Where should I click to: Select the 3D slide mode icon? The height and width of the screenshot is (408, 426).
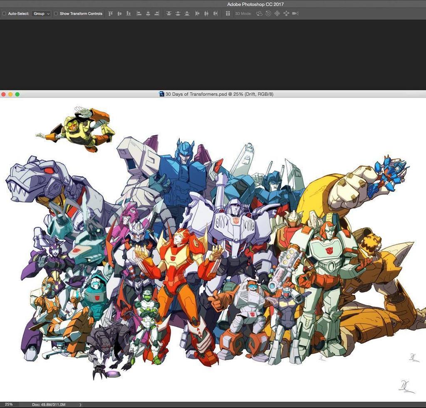pyautogui.click(x=286, y=14)
